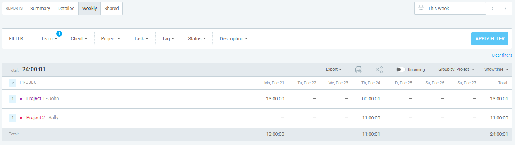This screenshot has height=145, width=515.
Task: Click the share report icon
Action: (x=379, y=70)
